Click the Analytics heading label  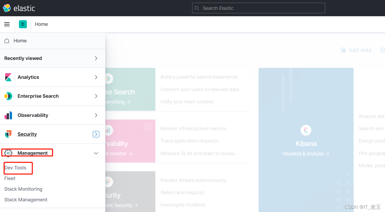[28, 77]
